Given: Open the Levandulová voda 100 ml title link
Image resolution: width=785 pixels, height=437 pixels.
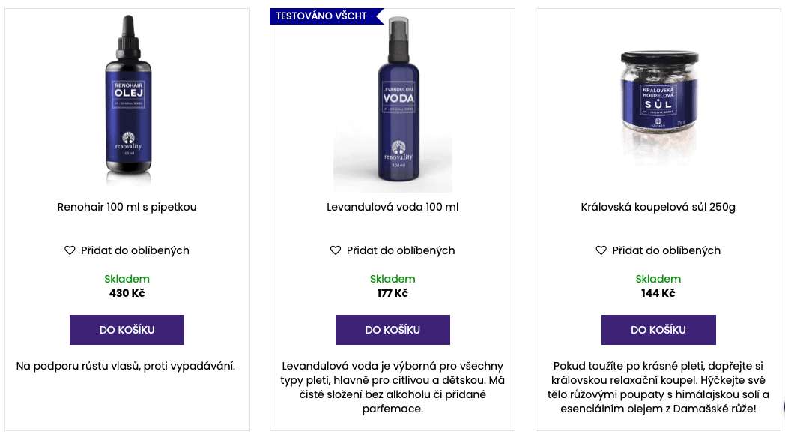Looking at the screenshot, I should click(x=392, y=207).
